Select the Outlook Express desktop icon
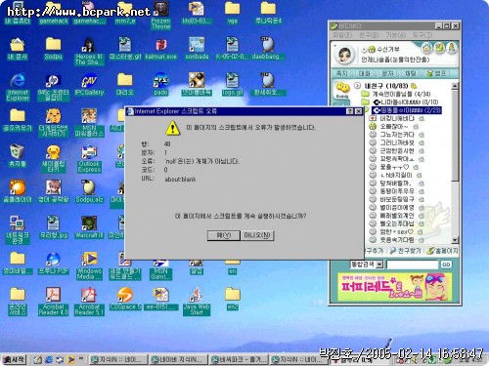The width and height of the screenshot is (489, 366). pos(89,159)
